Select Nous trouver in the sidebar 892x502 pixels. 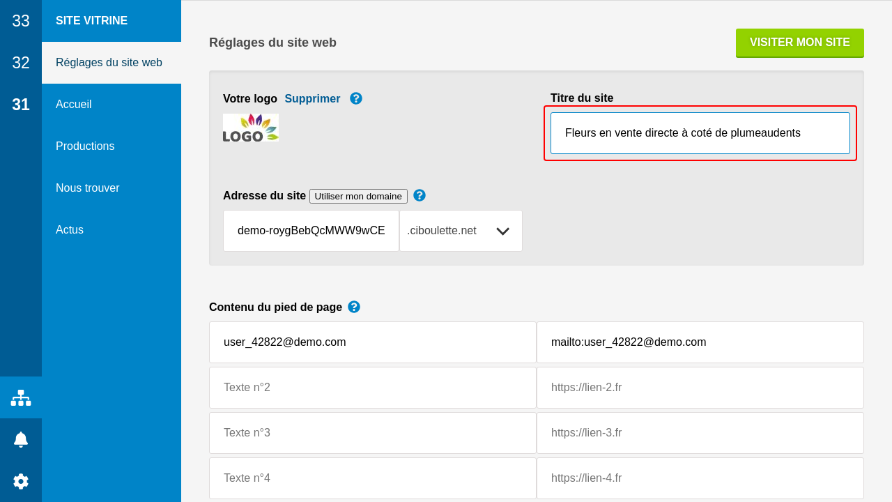88,188
